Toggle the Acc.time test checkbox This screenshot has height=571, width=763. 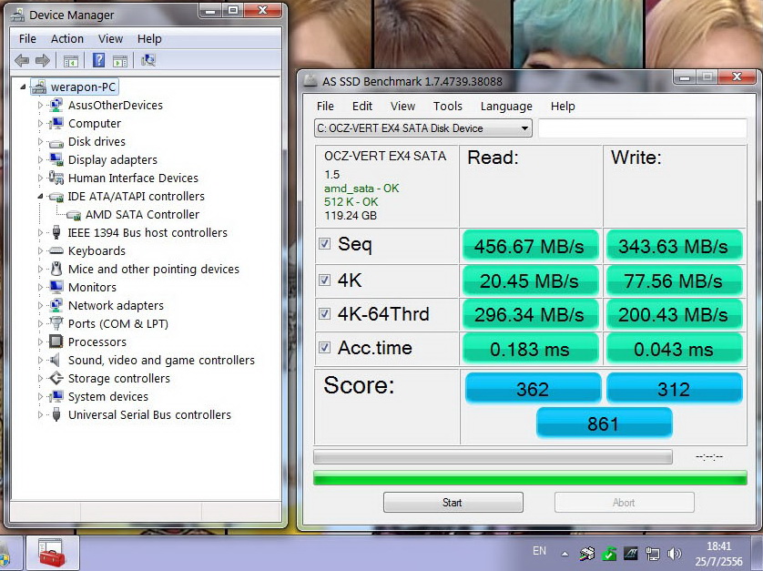point(324,348)
